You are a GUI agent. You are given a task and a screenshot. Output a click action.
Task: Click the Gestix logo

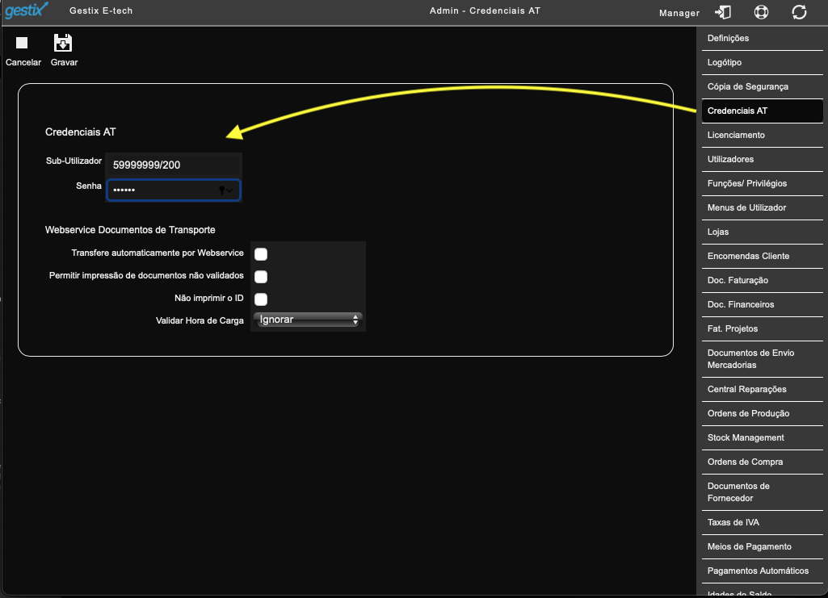coord(26,10)
